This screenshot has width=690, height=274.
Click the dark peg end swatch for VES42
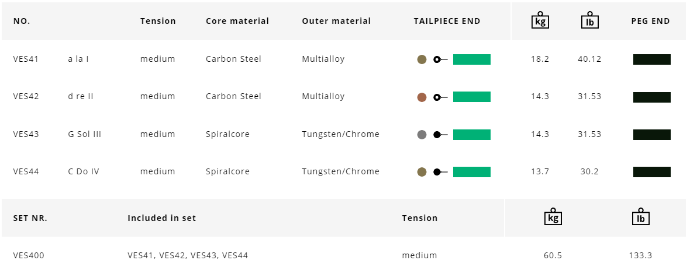[651, 97]
